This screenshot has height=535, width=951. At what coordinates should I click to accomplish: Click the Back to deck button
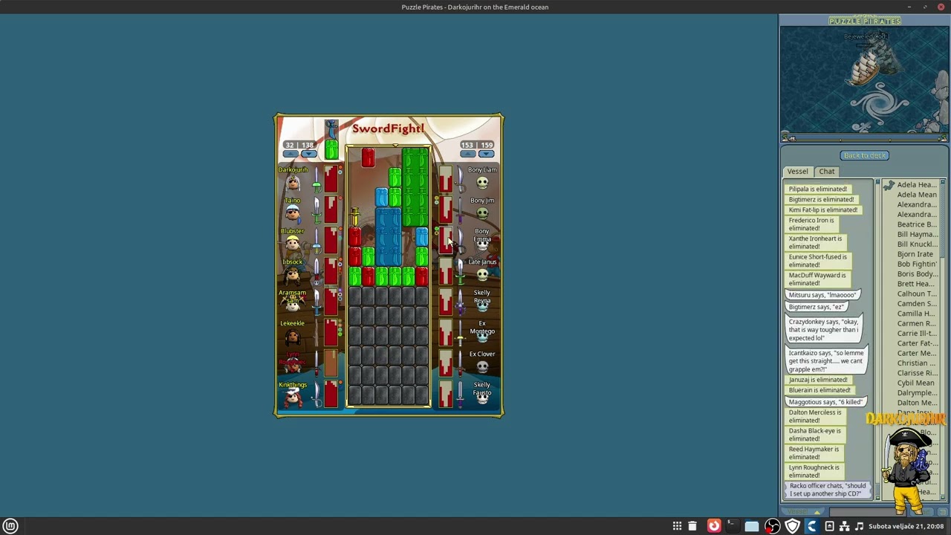tap(865, 155)
